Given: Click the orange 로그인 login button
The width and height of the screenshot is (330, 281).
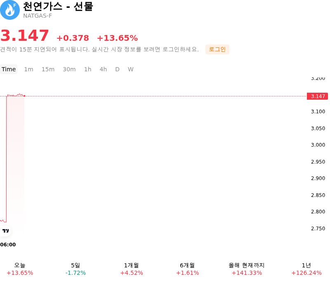Looking at the screenshot, I should tap(217, 49).
